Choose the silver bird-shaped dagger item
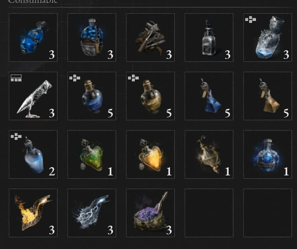This screenshot has width=297, height=249. [33, 96]
